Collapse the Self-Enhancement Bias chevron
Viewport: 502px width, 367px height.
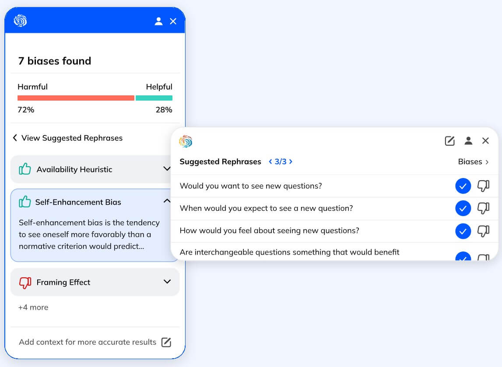[x=167, y=201]
